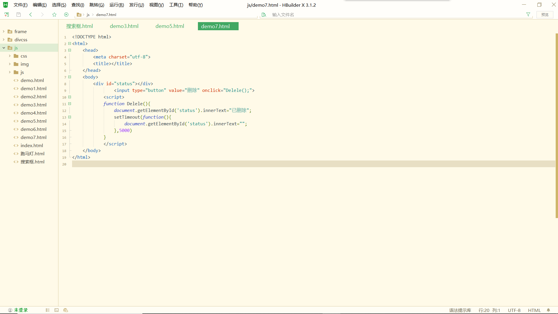The width and height of the screenshot is (558, 314).
Task: Click the 输入文件名 search field
Action: (397, 15)
